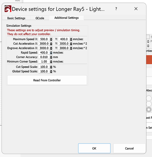Open the help question mark icon

tap(116, 9)
